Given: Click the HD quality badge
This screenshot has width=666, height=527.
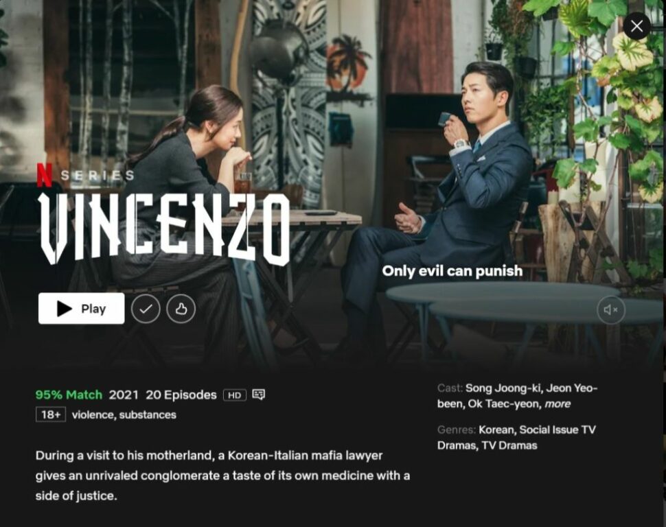Looking at the screenshot, I should [234, 395].
